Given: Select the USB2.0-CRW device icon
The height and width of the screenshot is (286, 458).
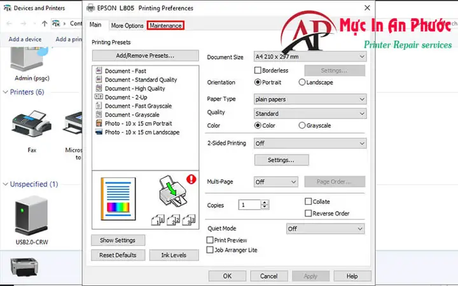Looking at the screenshot, I should 31,215.
